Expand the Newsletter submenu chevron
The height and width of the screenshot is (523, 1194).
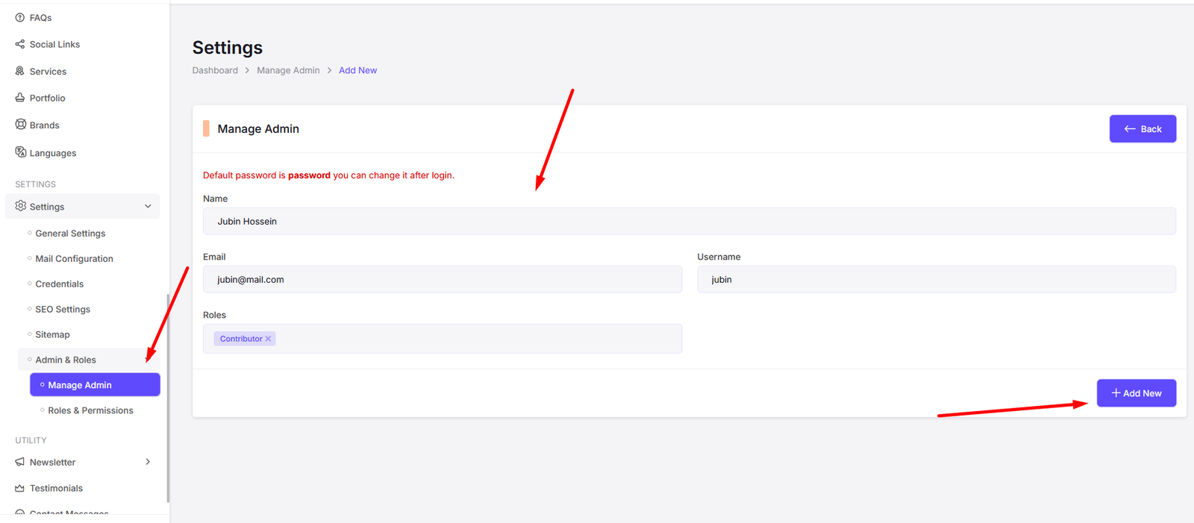point(148,462)
